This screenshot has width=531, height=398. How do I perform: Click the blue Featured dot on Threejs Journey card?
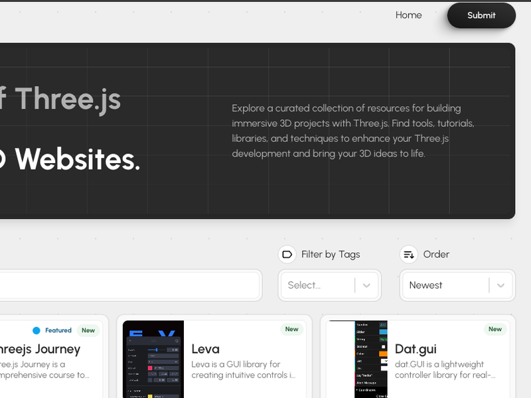coord(37,330)
